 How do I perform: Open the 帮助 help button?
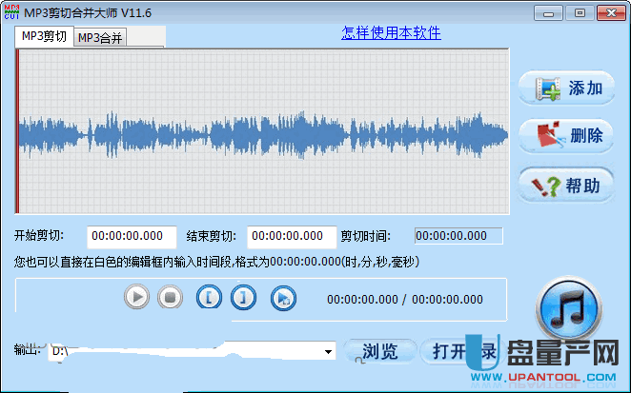566,185
